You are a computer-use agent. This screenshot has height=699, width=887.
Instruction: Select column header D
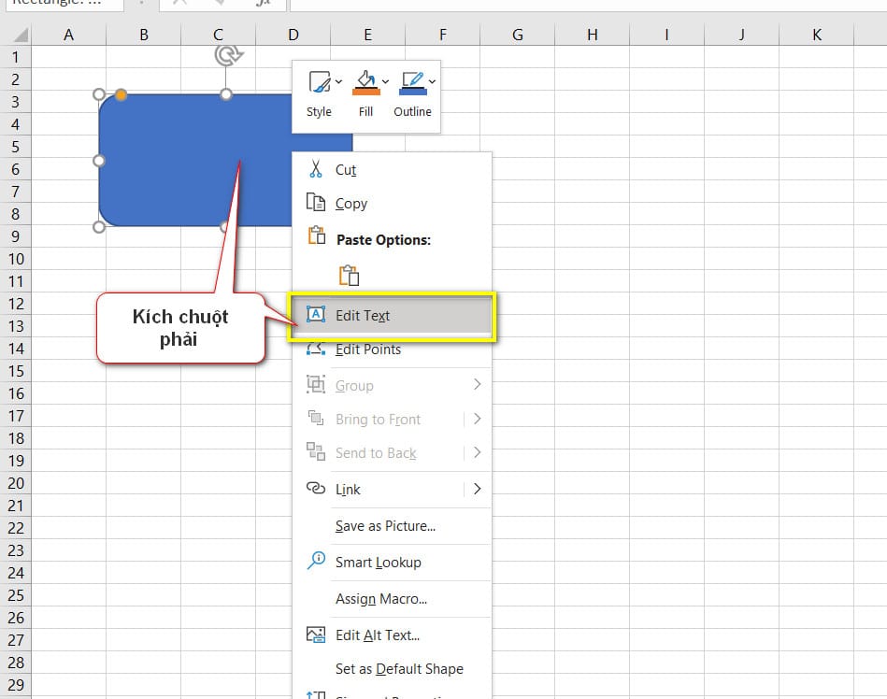point(293,34)
